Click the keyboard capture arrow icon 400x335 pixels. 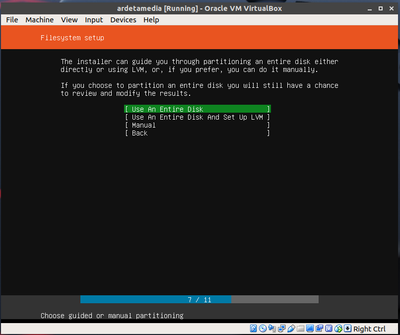pos(347,329)
